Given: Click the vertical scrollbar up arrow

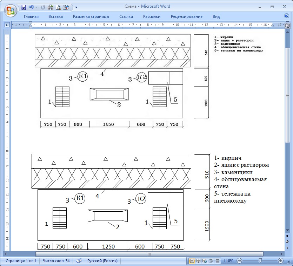Looking at the screenshot, I should [x=287, y=32].
